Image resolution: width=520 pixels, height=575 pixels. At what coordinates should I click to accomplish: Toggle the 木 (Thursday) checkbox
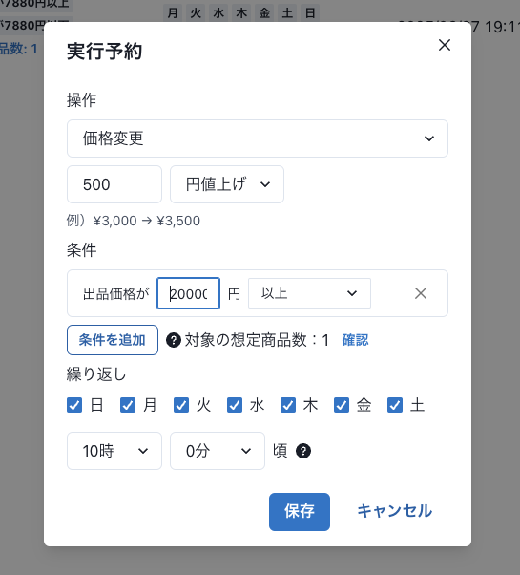point(288,405)
